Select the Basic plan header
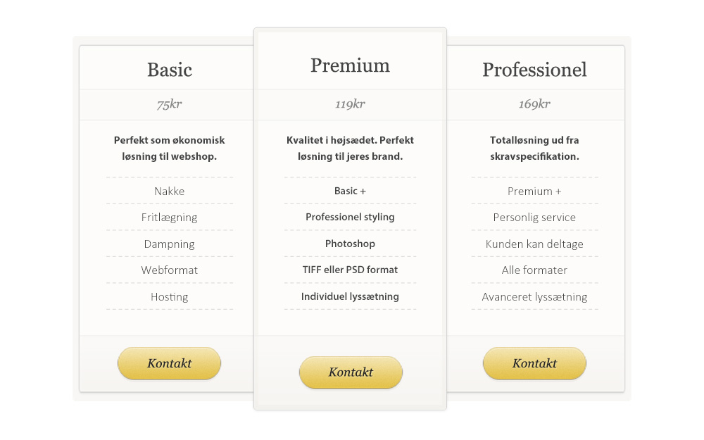704x440 pixels. point(169,70)
